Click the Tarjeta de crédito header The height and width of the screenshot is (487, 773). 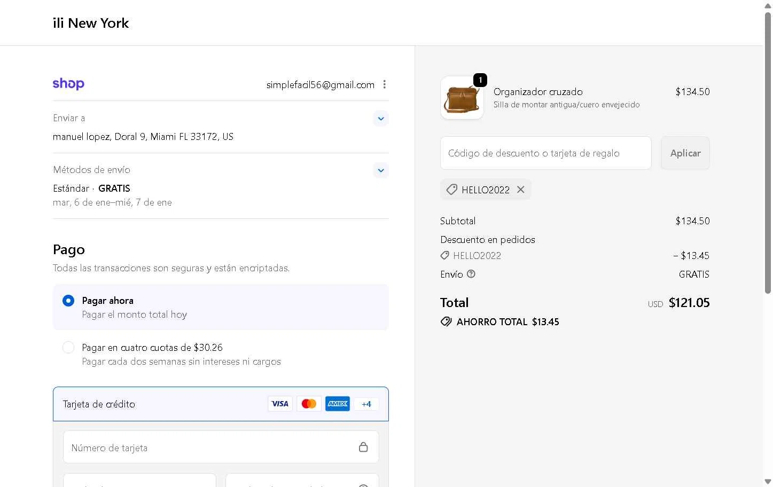pos(221,404)
